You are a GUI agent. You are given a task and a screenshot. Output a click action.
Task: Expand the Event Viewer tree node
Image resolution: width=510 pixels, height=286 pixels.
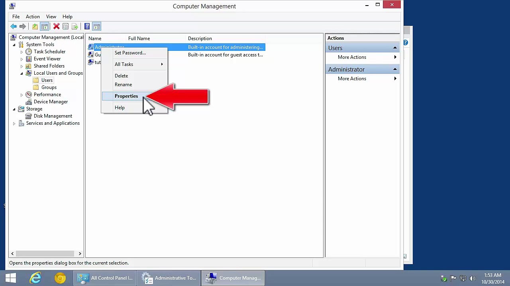22,59
